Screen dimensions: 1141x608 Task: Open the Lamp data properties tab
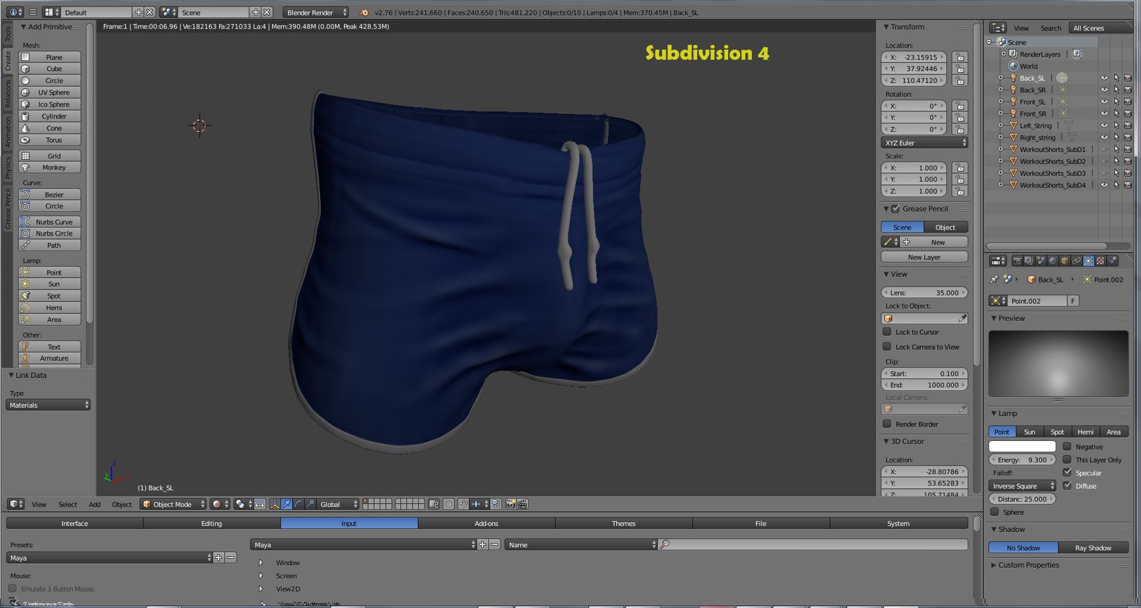coord(1089,261)
